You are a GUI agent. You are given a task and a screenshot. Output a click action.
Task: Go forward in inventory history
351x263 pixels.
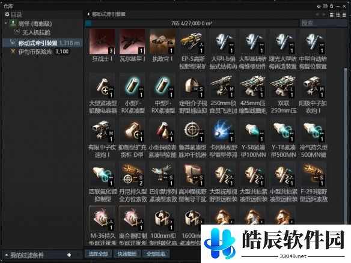323,14
